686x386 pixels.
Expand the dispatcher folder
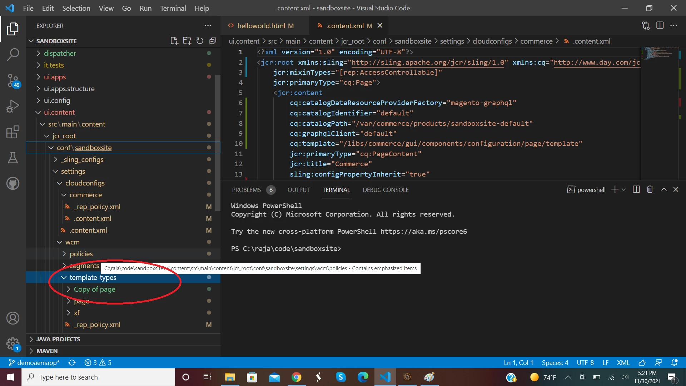[60, 53]
